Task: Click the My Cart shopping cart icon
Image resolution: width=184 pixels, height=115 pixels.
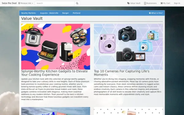Action: click(x=162, y=3)
